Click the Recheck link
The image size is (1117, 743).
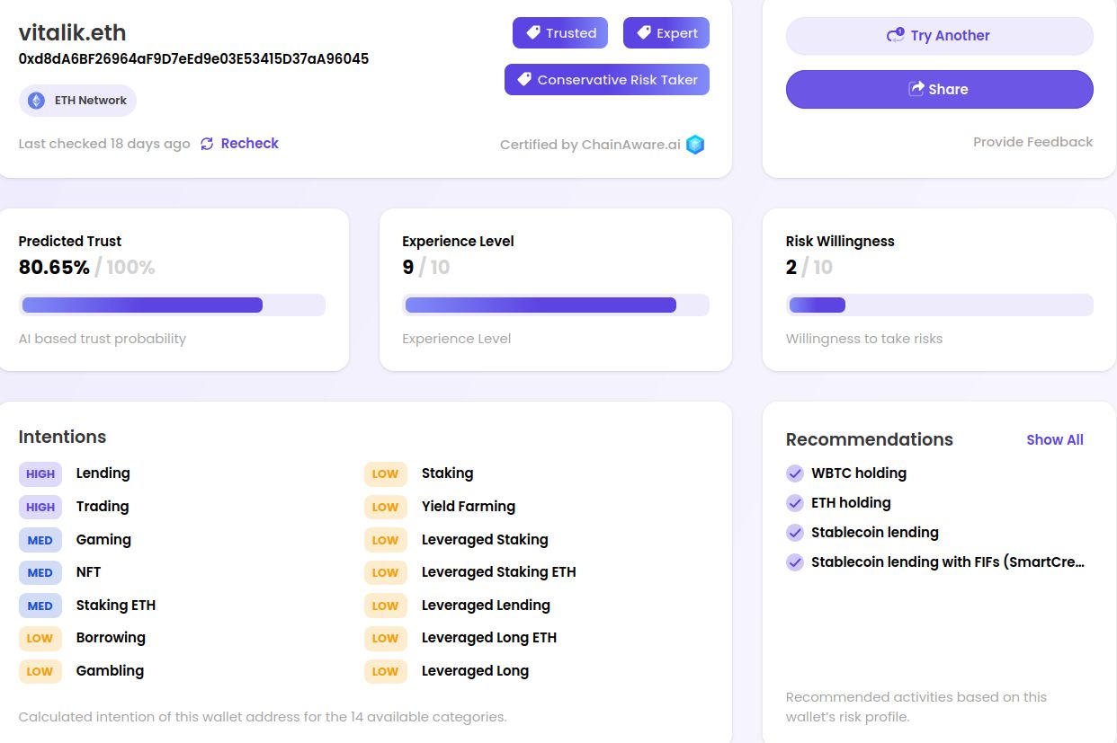[x=249, y=144]
